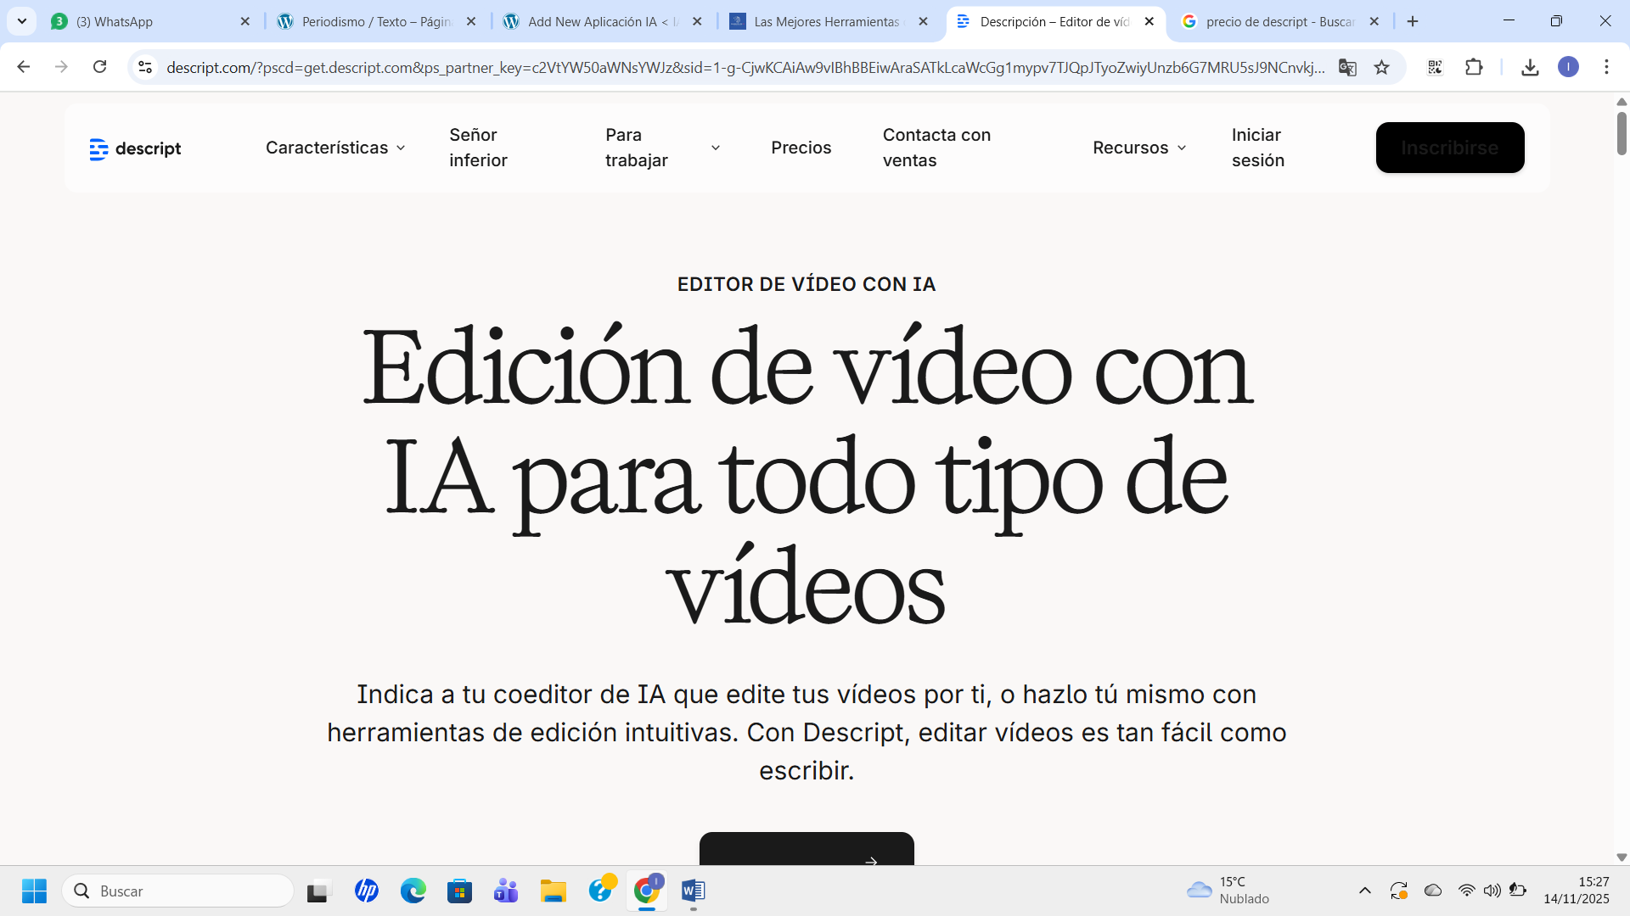The image size is (1630, 916).
Task: Open Google Translate icon in address bar
Action: pos(1347,67)
